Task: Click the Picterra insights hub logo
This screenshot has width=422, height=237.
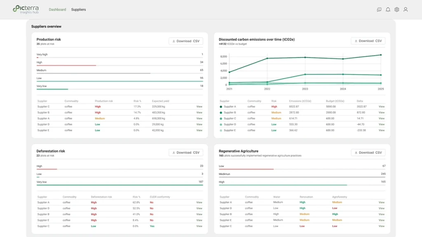Action: point(26,9)
